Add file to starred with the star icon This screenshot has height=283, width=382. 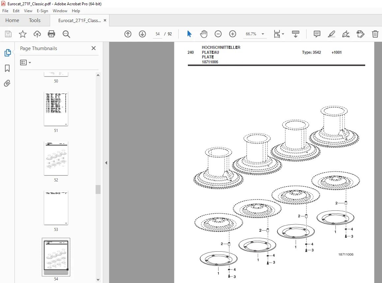click(x=23, y=34)
